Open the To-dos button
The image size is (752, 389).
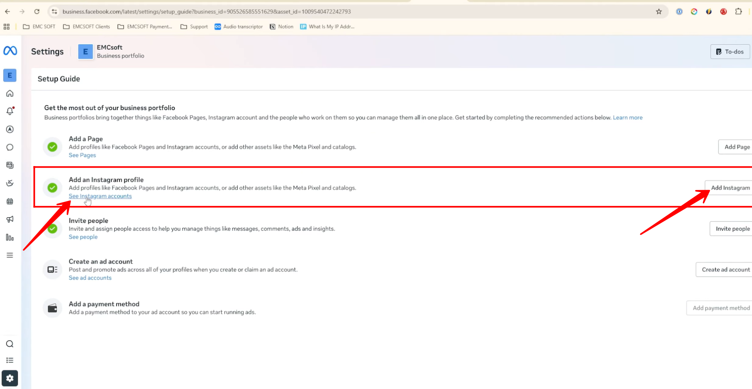(730, 52)
